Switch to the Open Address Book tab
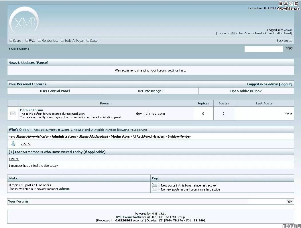This screenshot has width=301, height=228. (246, 91)
